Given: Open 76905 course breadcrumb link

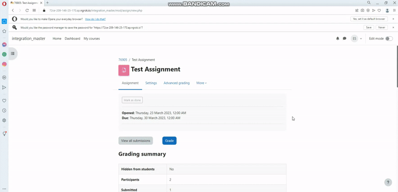Looking at the screenshot, I should click(x=122, y=60).
